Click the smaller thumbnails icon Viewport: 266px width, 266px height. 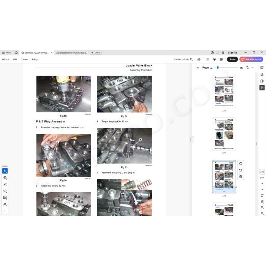click(211, 68)
